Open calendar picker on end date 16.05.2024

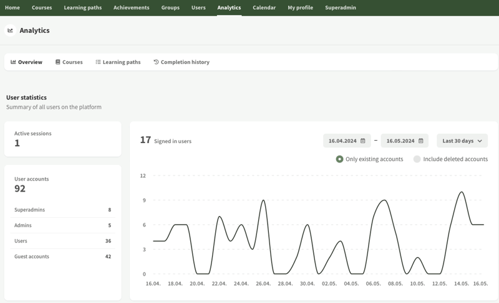coord(420,141)
